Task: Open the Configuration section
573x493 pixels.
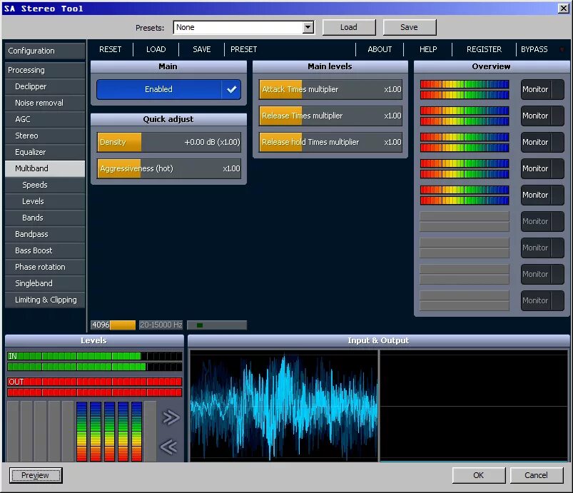Action: coord(45,51)
